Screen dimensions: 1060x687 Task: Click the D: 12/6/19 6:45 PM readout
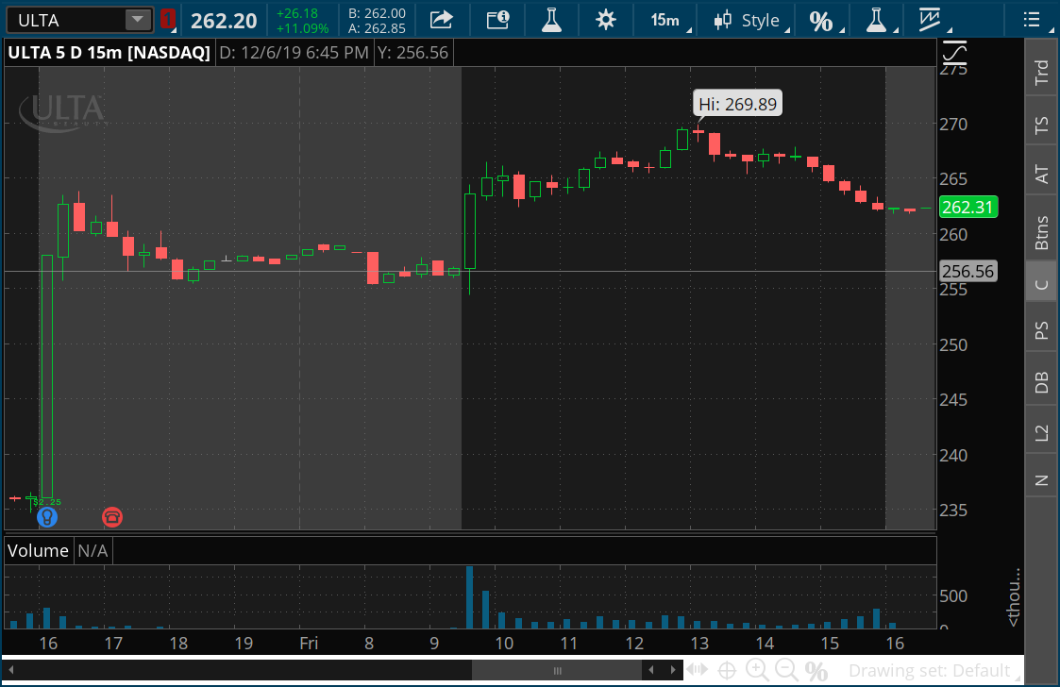(x=294, y=53)
